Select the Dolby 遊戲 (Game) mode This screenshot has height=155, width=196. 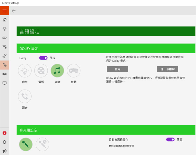(73, 71)
